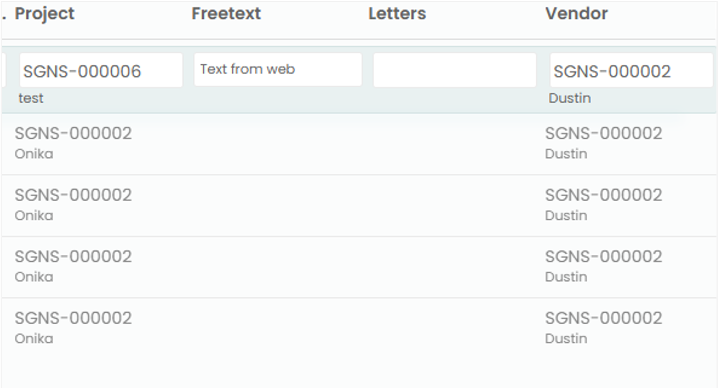Image resolution: width=718 pixels, height=388 pixels.
Task: Select first row's Project SGNS-000002 cell
Action: click(73, 134)
